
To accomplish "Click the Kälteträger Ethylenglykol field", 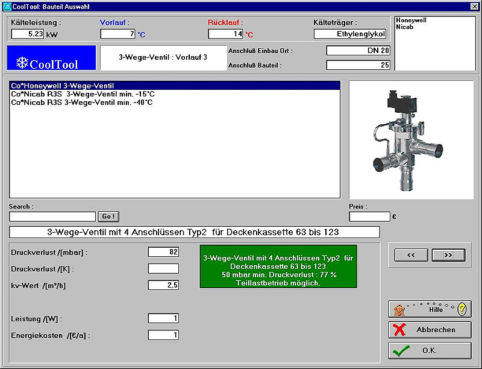I will coord(349,34).
